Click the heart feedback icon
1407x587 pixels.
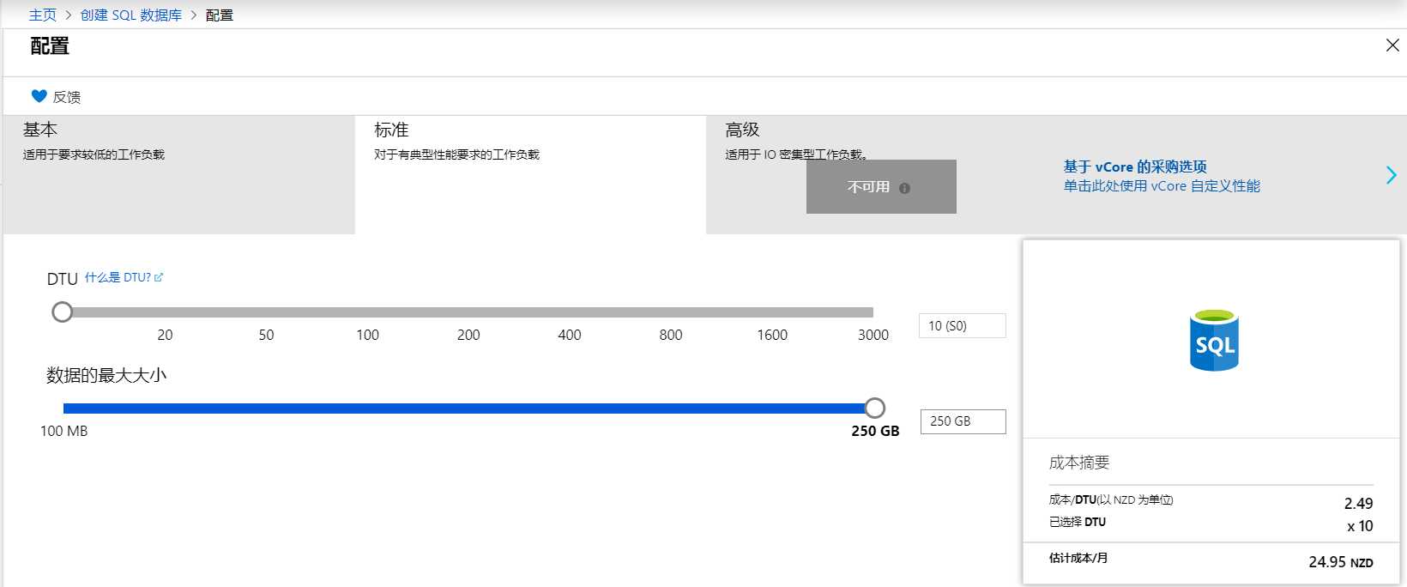point(39,96)
